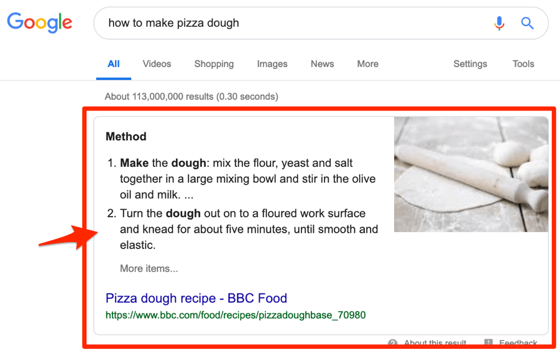Viewport: 560px width, 355px height.
Task: Switch to the Images tab
Action: (272, 64)
